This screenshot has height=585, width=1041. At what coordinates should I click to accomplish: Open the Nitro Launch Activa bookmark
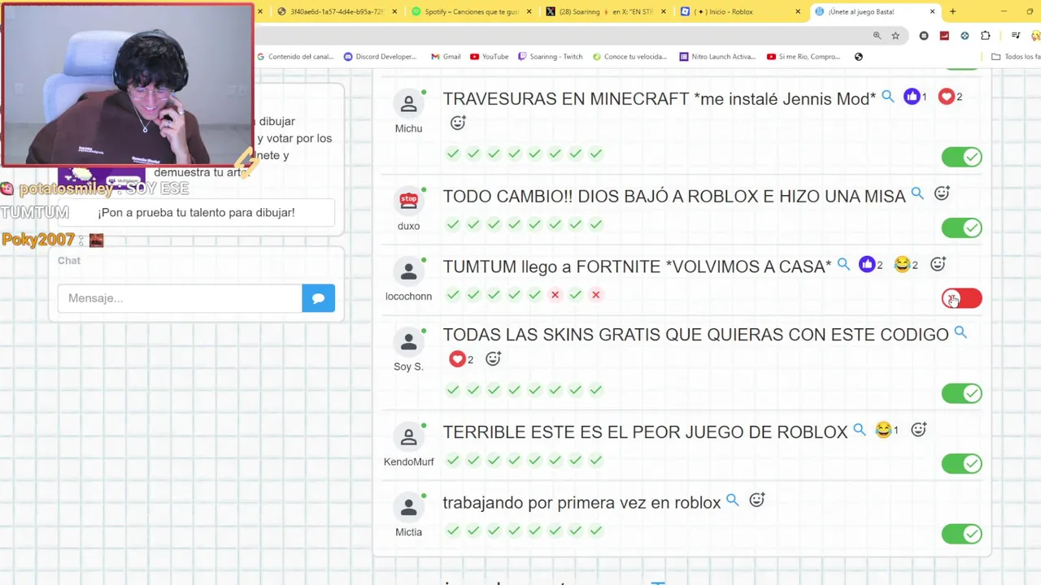tap(717, 57)
